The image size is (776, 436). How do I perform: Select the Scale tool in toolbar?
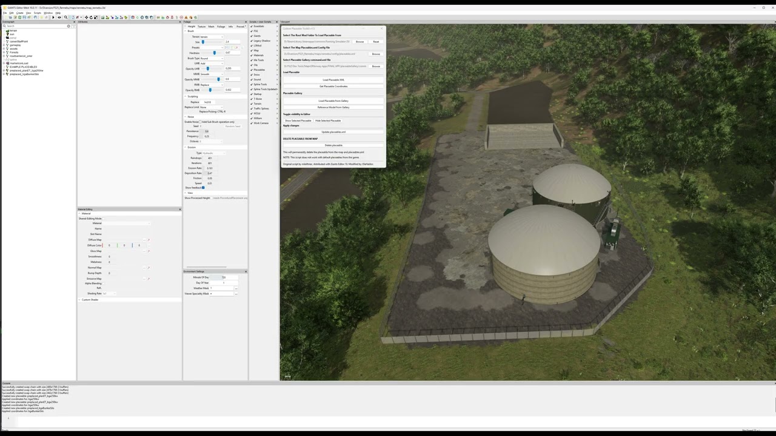[96, 18]
